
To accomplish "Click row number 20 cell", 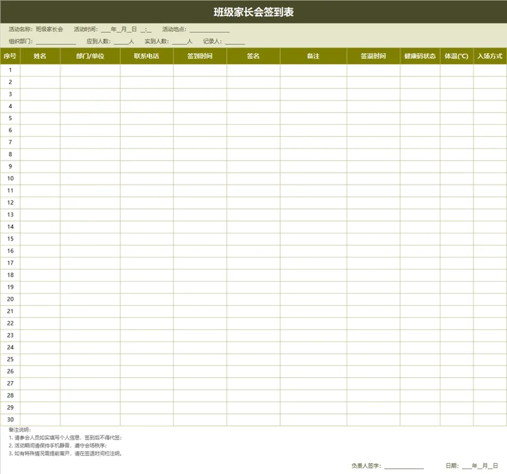I will pyautogui.click(x=10, y=299).
